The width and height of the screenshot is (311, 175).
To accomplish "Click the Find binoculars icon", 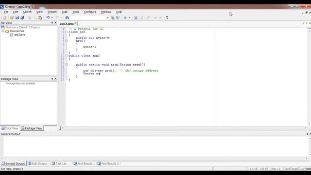I will [67, 17].
